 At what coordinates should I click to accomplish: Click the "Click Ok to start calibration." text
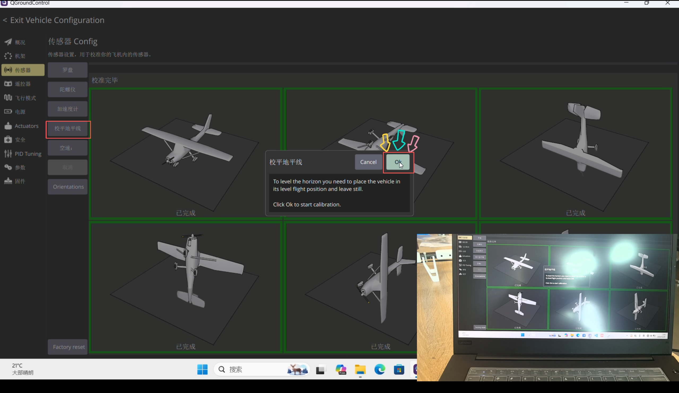(x=307, y=204)
